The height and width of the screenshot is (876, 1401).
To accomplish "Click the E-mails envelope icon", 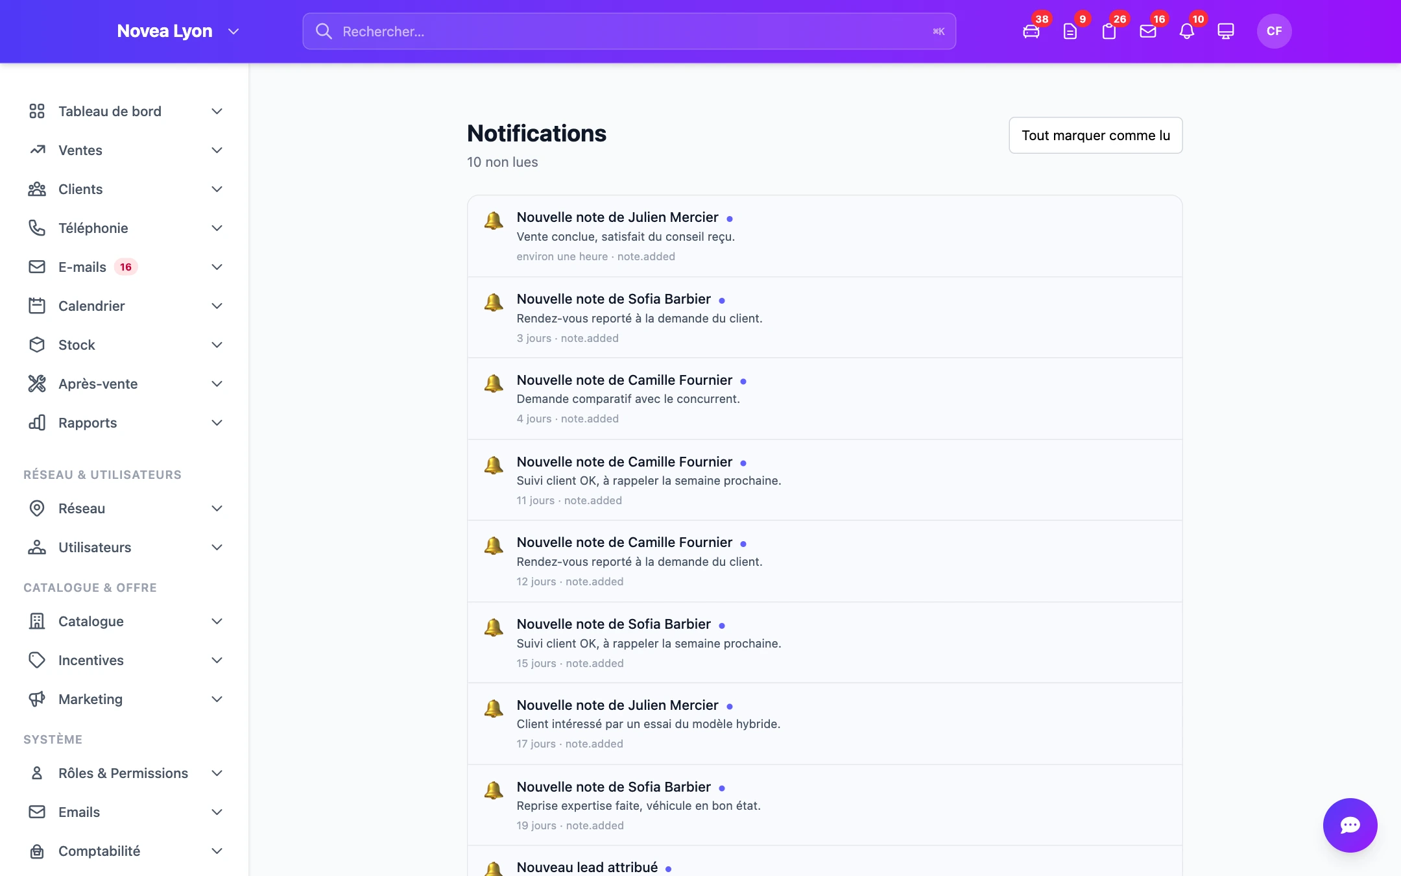I will (x=37, y=267).
